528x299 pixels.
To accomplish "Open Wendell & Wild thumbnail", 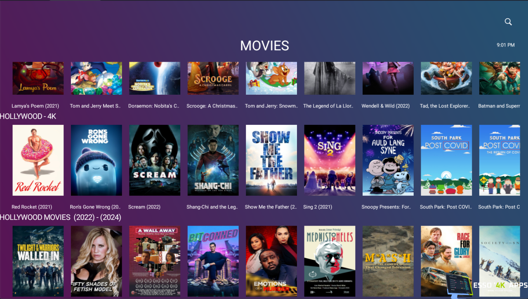I will pyautogui.click(x=388, y=78).
